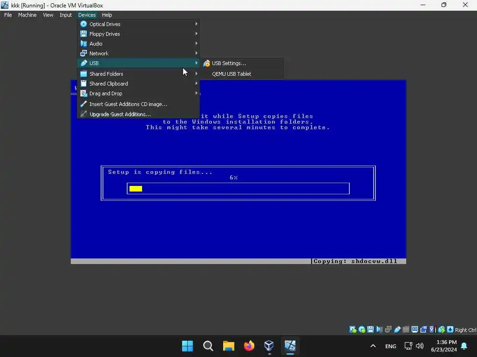Click shared folders status bar indicator
This screenshot has height=357, width=477.
406,330
